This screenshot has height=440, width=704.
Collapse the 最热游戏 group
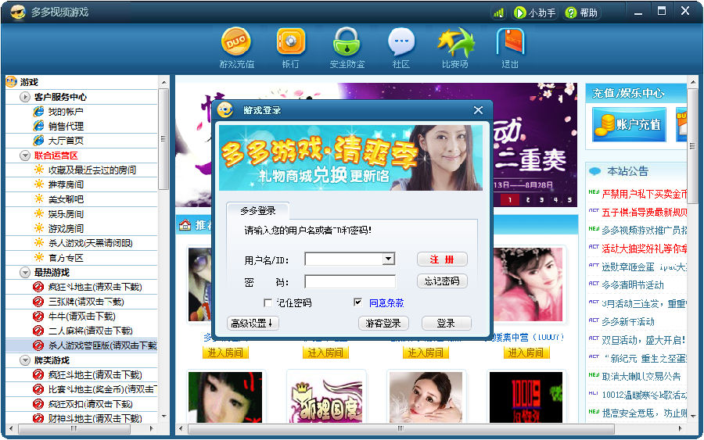25,272
